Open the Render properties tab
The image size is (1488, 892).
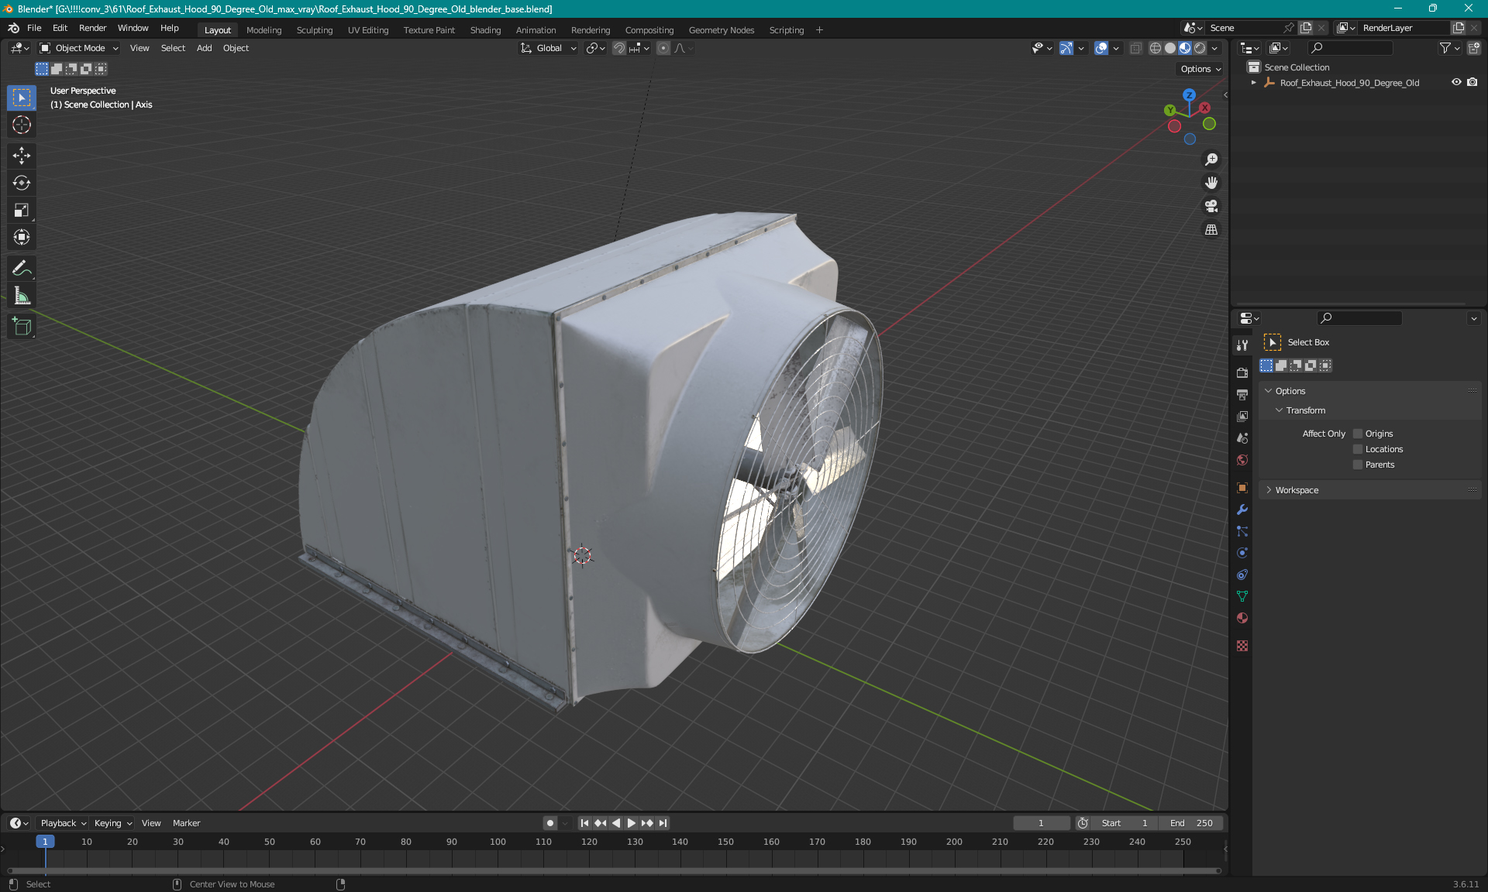tap(1242, 372)
